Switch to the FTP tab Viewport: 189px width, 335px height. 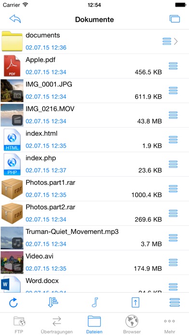(x=19, y=324)
